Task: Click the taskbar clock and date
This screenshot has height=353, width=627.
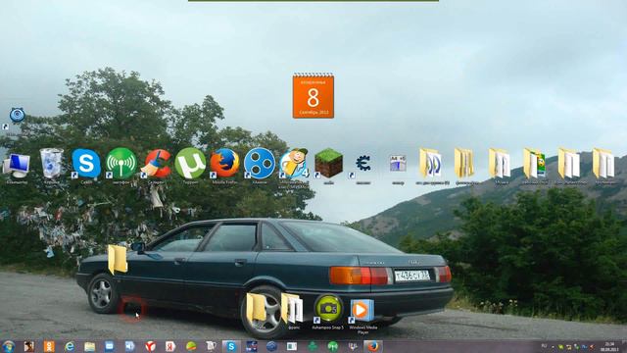Action: (609, 346)
